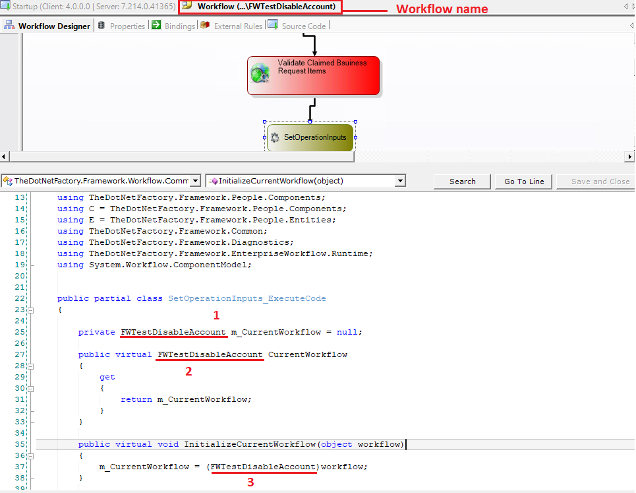Click the 'using C =' alias line 14
This screenshot has height=493, width=636.
pos(202,209)
